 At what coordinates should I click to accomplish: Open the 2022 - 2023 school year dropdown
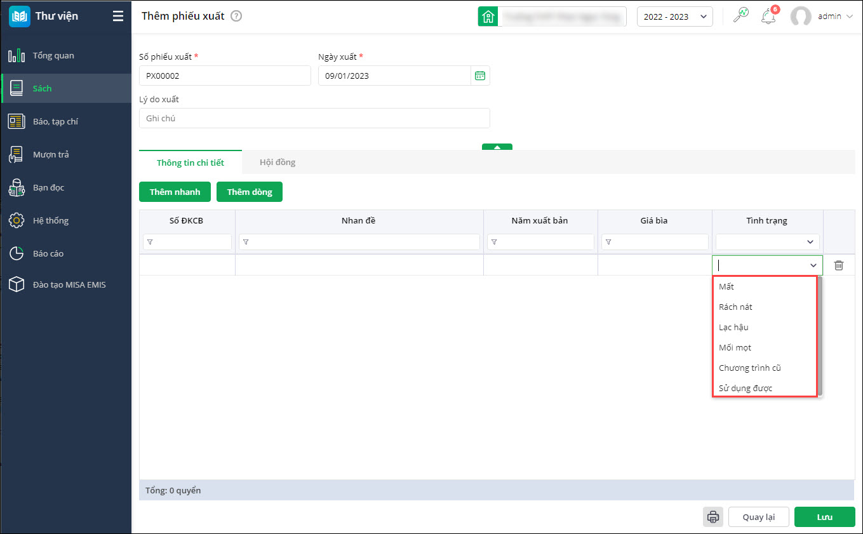tap(675, 17)
